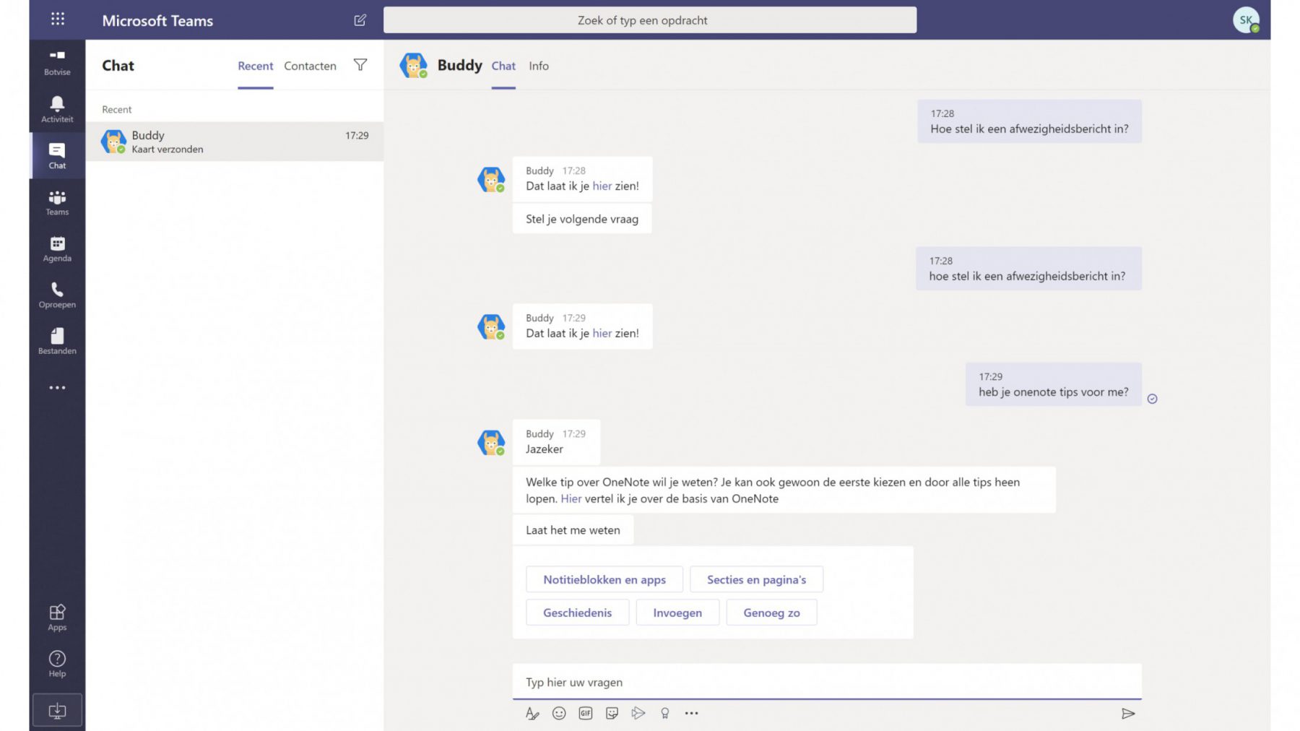Open the SK profile avatar
1300x731 pixels.
[x=1246, y=20]
